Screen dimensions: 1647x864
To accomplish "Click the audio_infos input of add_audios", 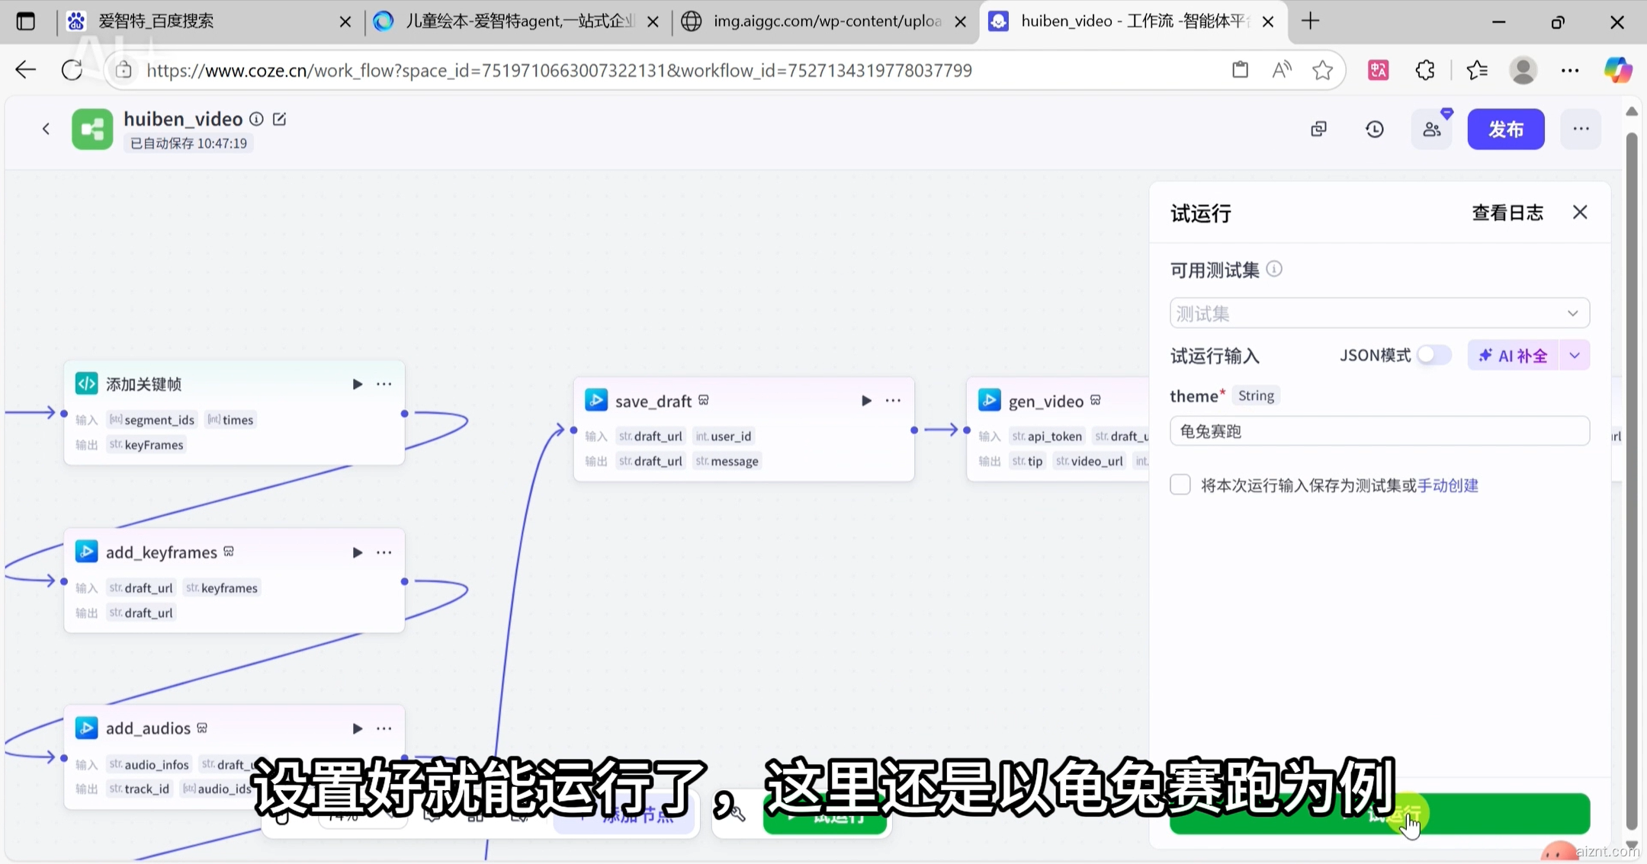I will tap(149, 764).
